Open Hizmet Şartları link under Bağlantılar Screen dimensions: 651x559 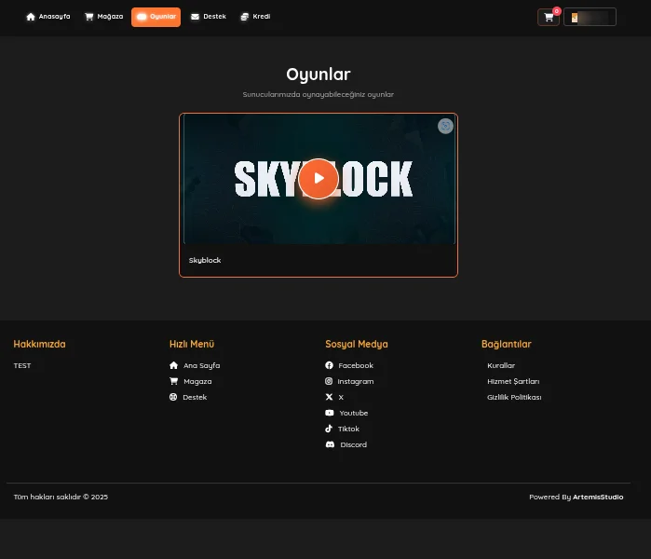click(513, 381)
